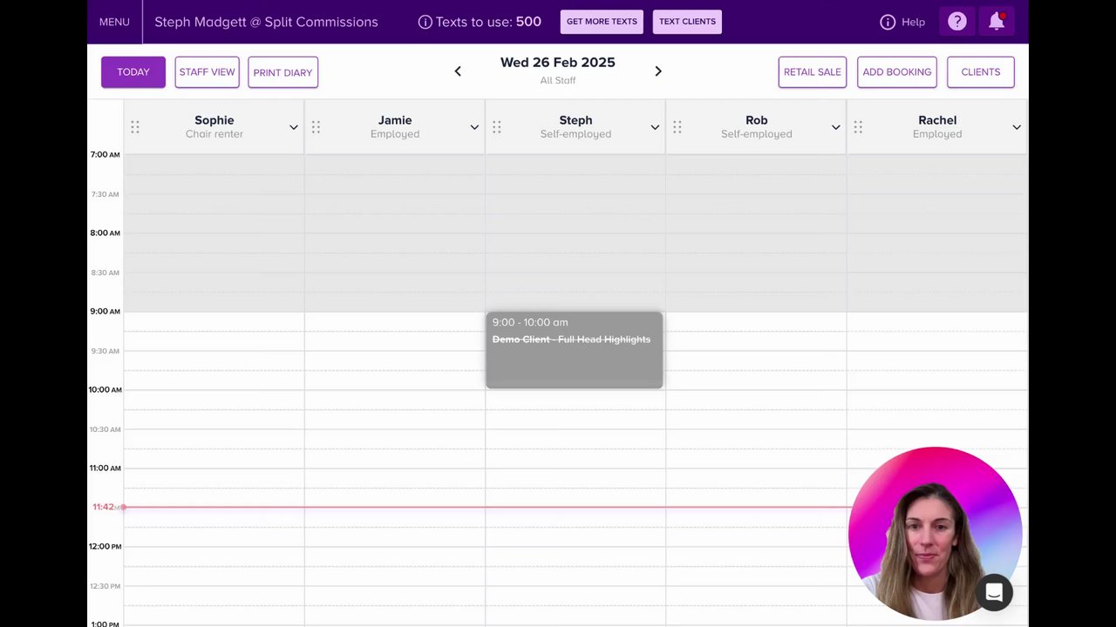The width and height of the screenshot is (1116, 627).
Task: Go to the next day arrow
Action: pyautogui.click(x=658, y=71)
